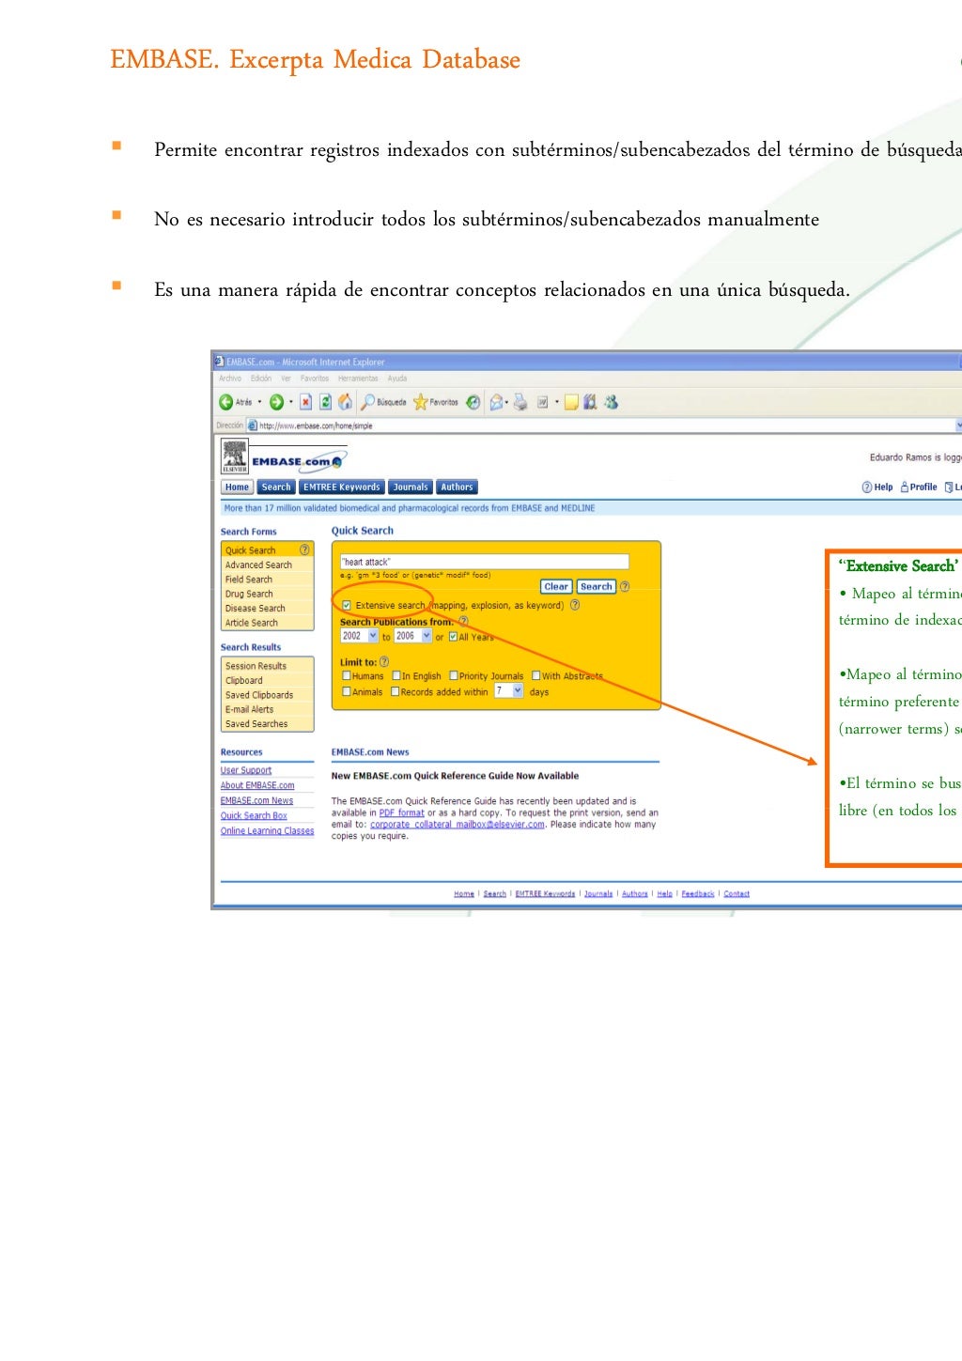962x1361 pixels.
Task: Click the Search button in Quick Search form
Action: [597, 586]
